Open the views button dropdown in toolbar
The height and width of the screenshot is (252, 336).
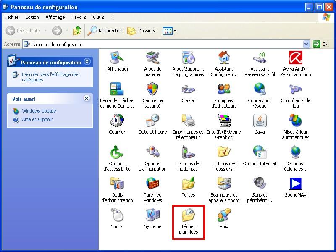[175, 31]
